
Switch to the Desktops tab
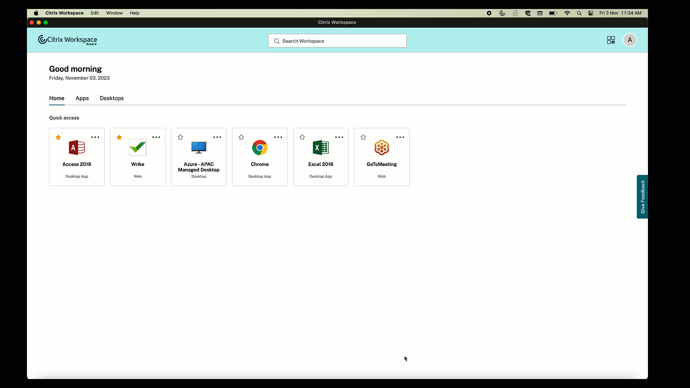pos(112,98)
